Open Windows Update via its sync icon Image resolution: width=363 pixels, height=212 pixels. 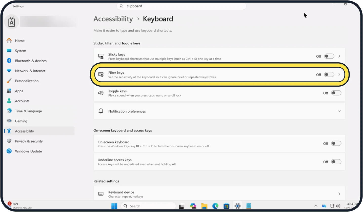click(9, 151)
